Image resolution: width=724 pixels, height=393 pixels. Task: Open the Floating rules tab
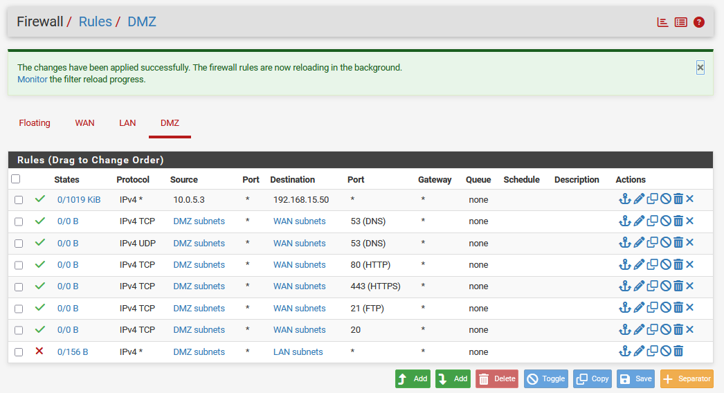click(35, 123)
